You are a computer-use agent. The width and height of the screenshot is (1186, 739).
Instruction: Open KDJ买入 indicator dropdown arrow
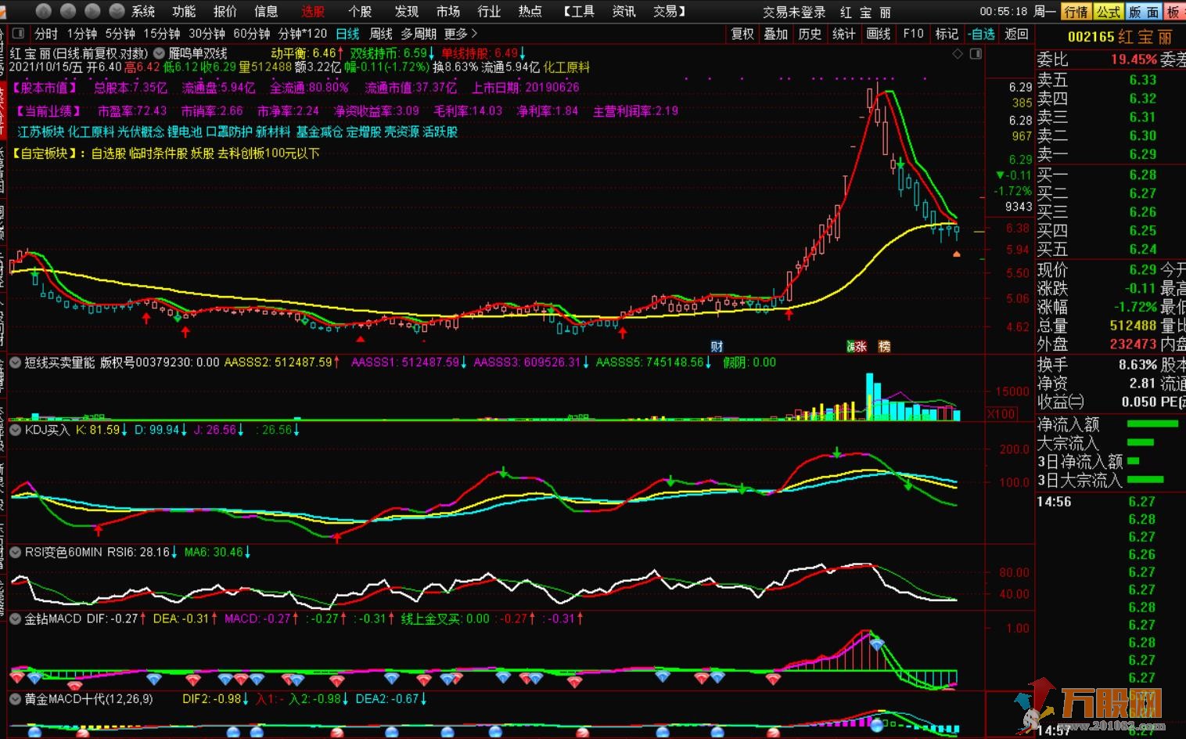(x=15, y=430)
